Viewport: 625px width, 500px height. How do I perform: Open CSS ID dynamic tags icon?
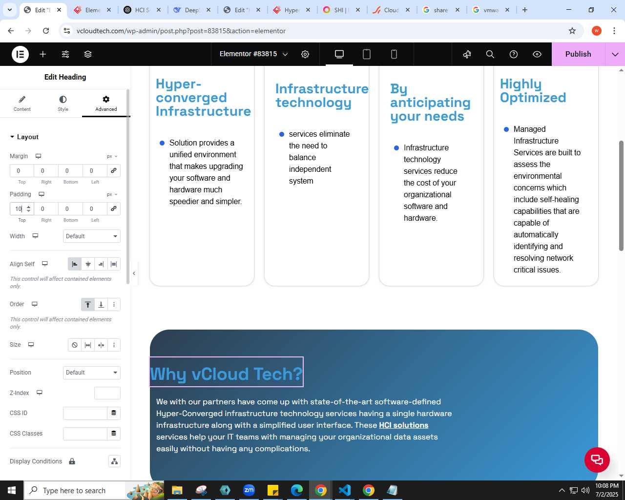click(114, 413)
